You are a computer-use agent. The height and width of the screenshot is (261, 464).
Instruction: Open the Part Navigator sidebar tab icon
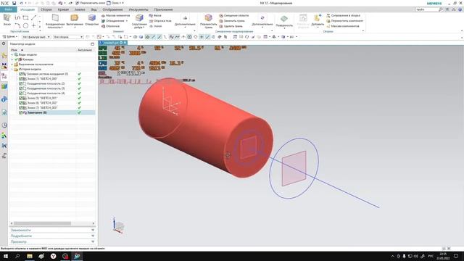point(4,76)
